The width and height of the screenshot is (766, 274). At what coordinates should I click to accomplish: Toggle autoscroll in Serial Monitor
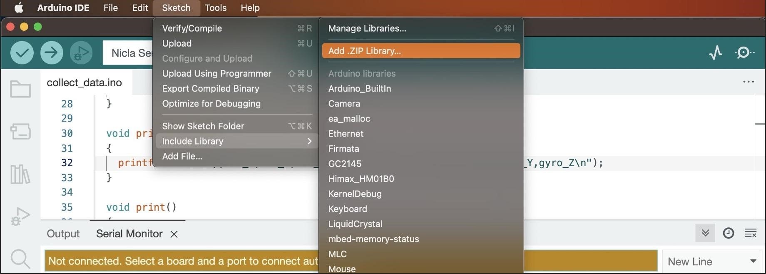click(705, 233)
